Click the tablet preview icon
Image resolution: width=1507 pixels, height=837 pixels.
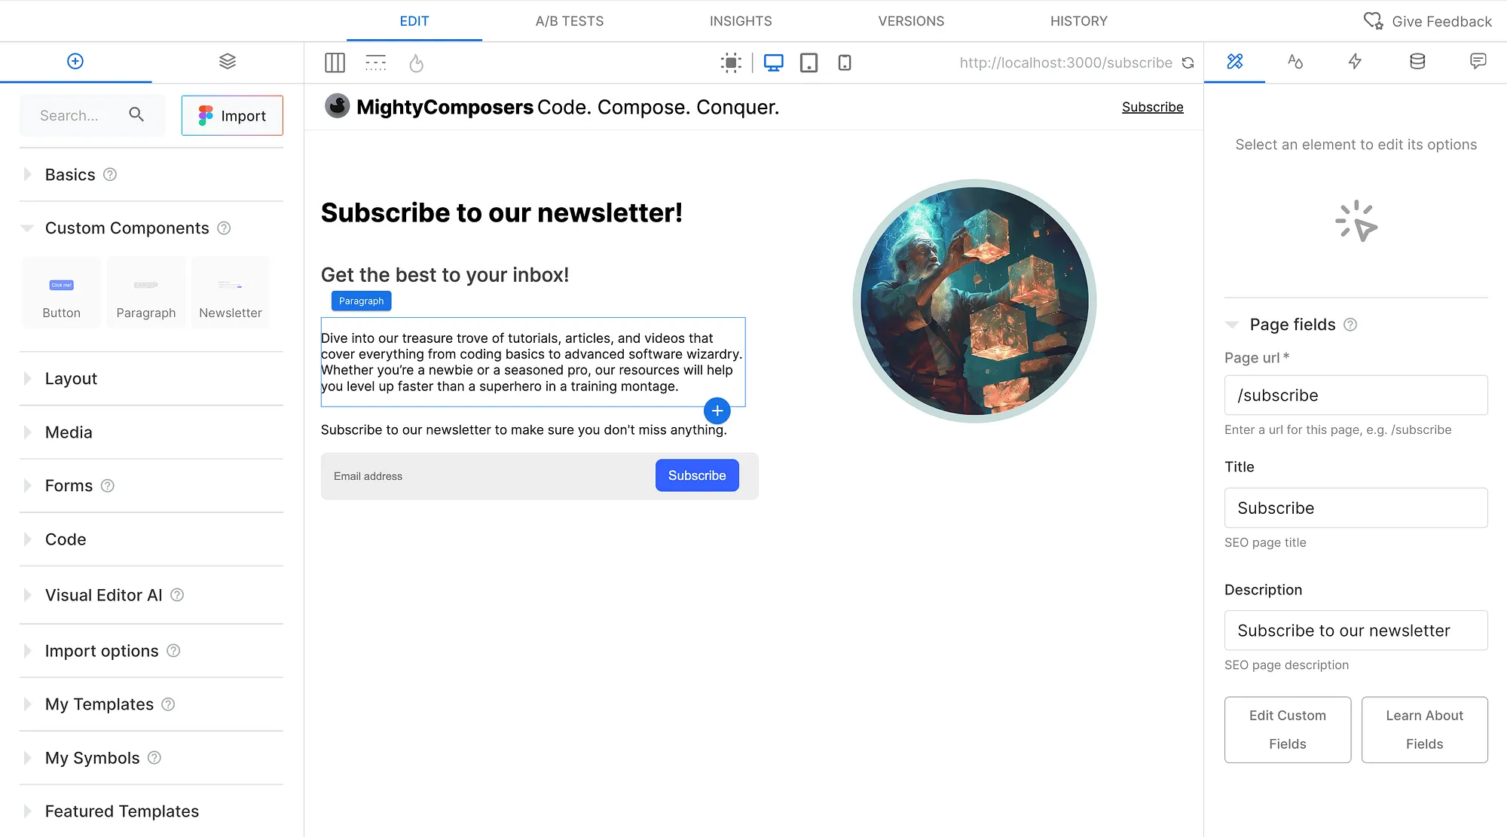809,63
